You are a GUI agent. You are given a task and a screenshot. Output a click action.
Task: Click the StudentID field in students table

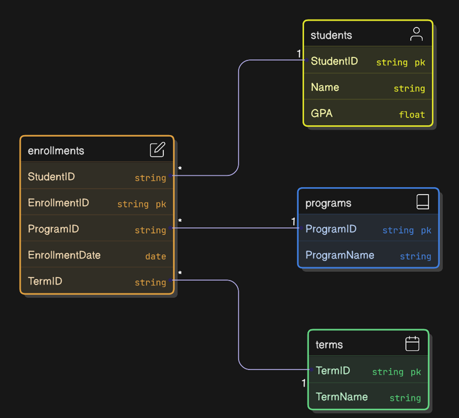click(x=334, y=61)
